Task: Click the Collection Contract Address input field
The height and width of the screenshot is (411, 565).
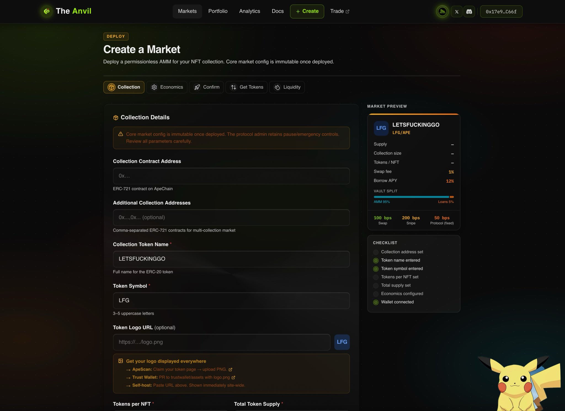Action: coord(231,176)
